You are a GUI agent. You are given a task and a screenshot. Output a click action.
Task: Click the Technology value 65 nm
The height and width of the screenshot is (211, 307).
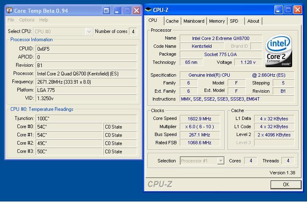click(x=191, y=62)
